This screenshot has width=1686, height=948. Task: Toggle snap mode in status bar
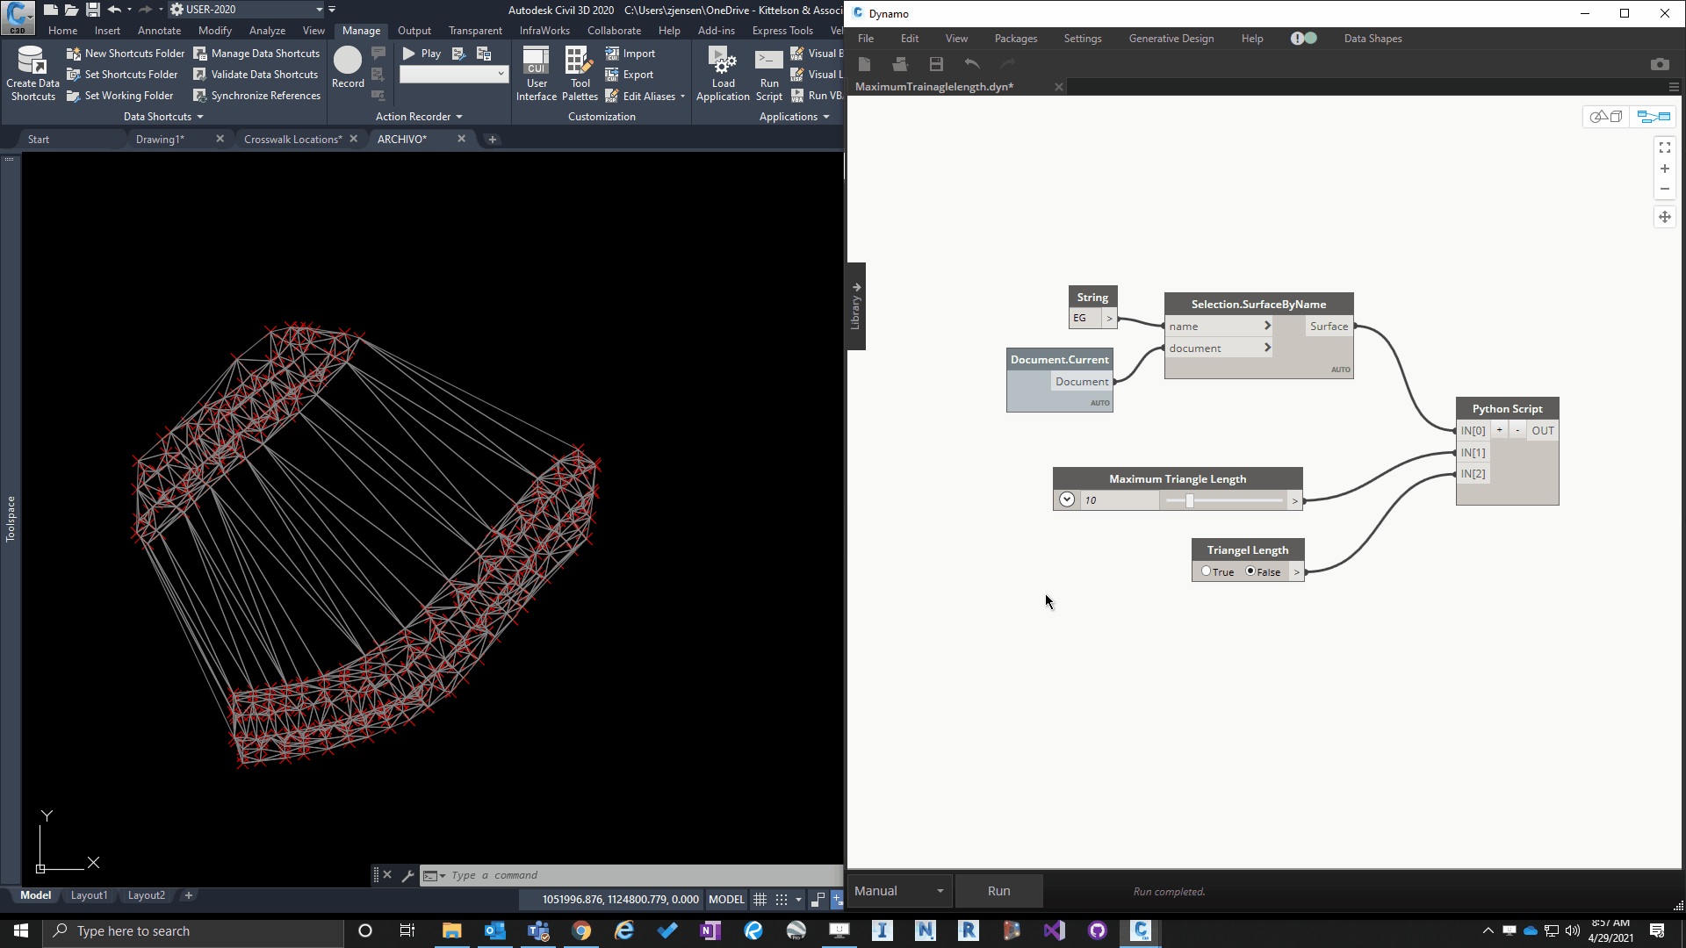pos(782,899)
